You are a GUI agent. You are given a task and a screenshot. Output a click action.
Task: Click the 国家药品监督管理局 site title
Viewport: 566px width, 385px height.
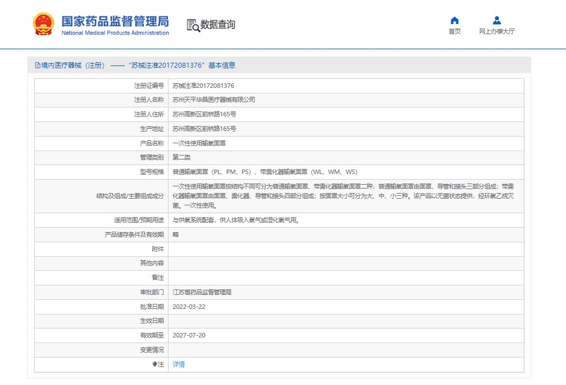[115, 21]
